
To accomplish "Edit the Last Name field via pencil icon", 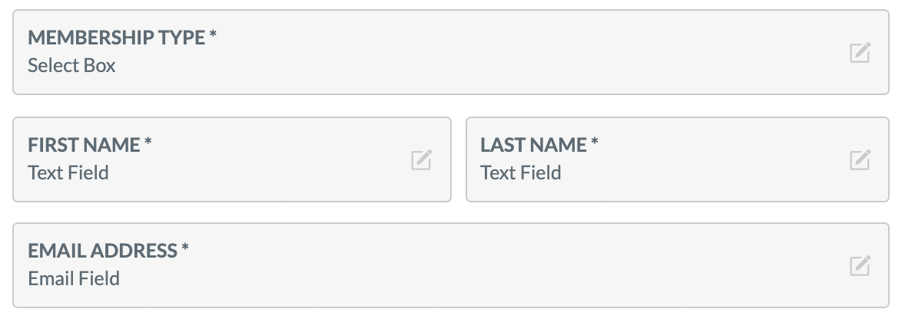I will [x=860, y=159].
